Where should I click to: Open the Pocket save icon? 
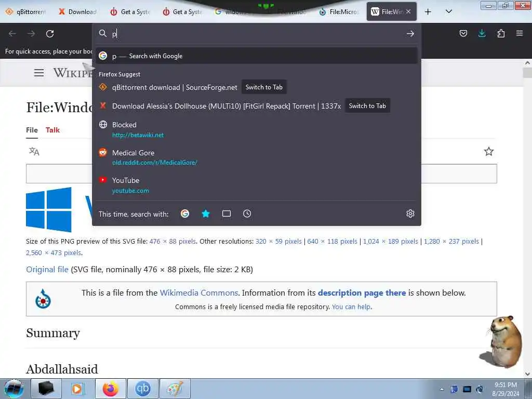(463, 33)
